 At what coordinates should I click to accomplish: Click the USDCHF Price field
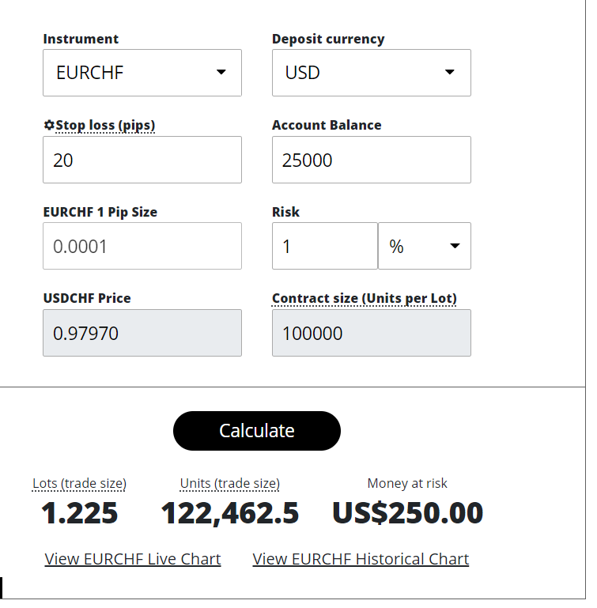point(142,333)
